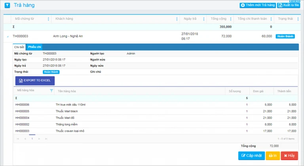Screen dimensions: 304x166
Task: Collapse the TH000003 row detail arrow
Action: coord(8,36)
